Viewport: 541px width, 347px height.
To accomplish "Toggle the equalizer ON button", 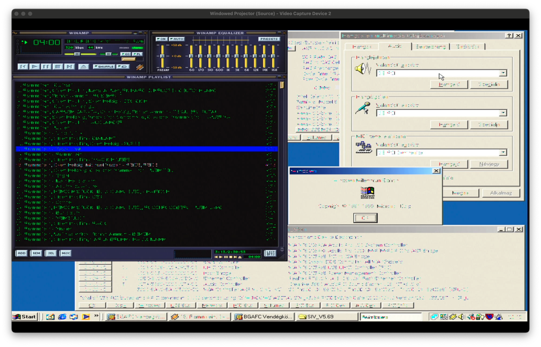I will pos(161,39).
